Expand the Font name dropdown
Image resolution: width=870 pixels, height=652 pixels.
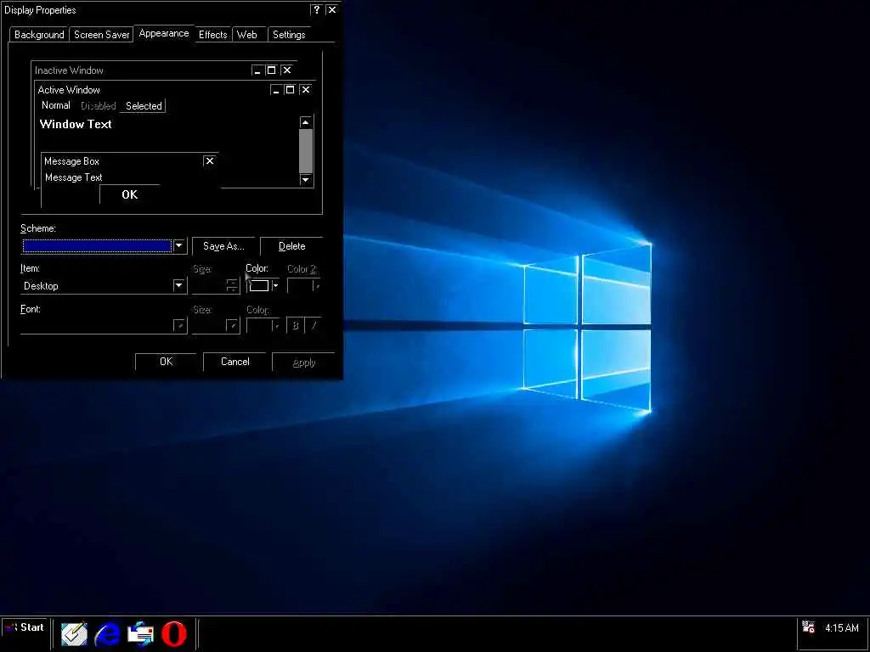180,325
